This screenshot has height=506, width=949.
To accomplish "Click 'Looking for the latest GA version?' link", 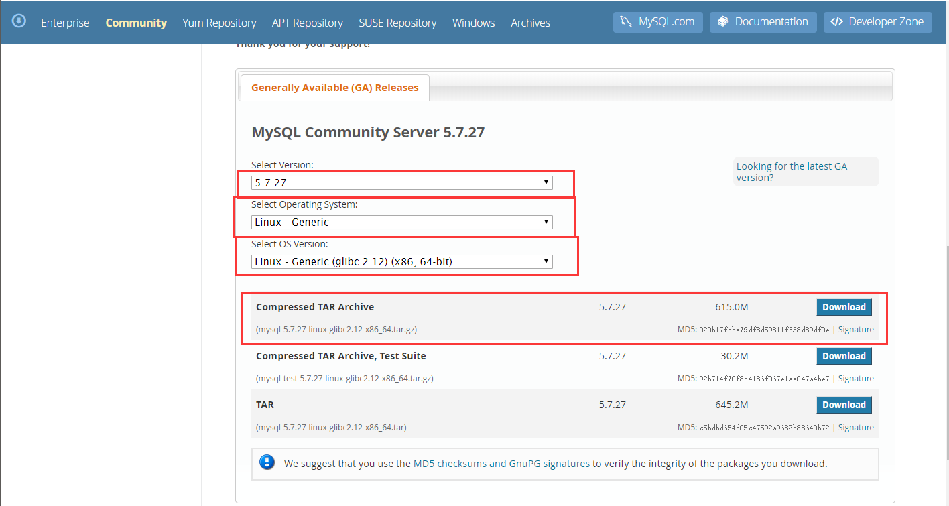I will [792, 172].
